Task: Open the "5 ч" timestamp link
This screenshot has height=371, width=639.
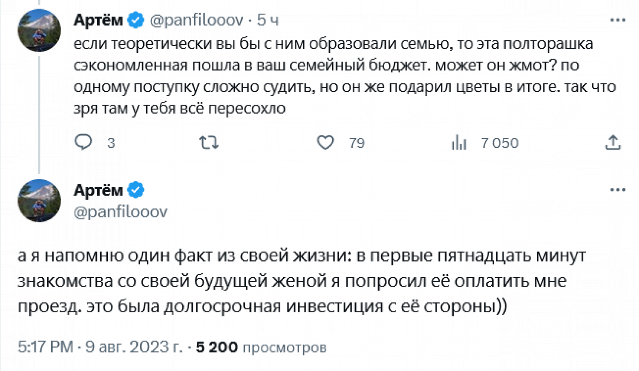Action: point(268,20)
